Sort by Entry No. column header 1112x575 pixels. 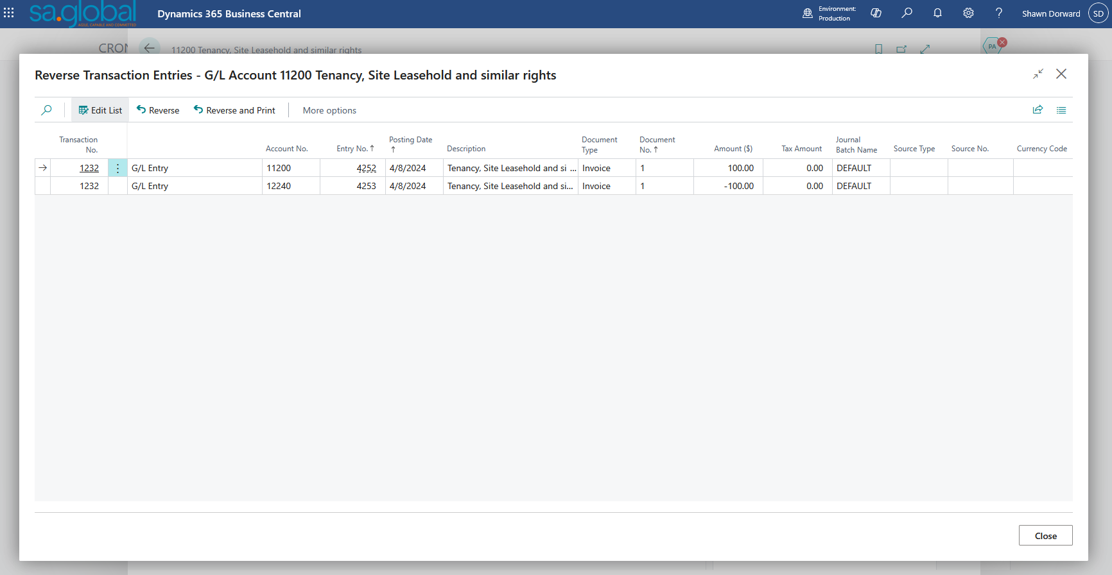tap(354, 149)
